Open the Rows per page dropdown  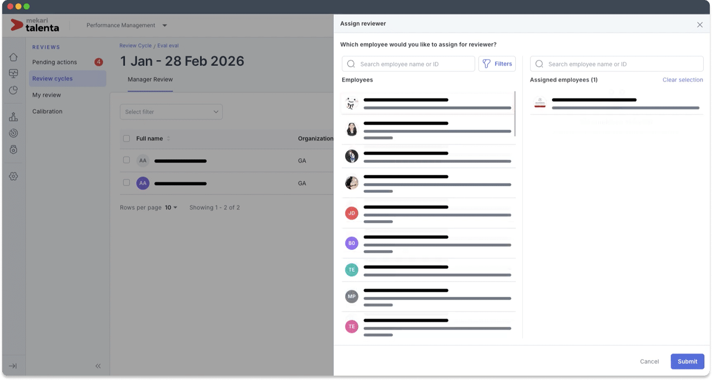coord(171,208)
